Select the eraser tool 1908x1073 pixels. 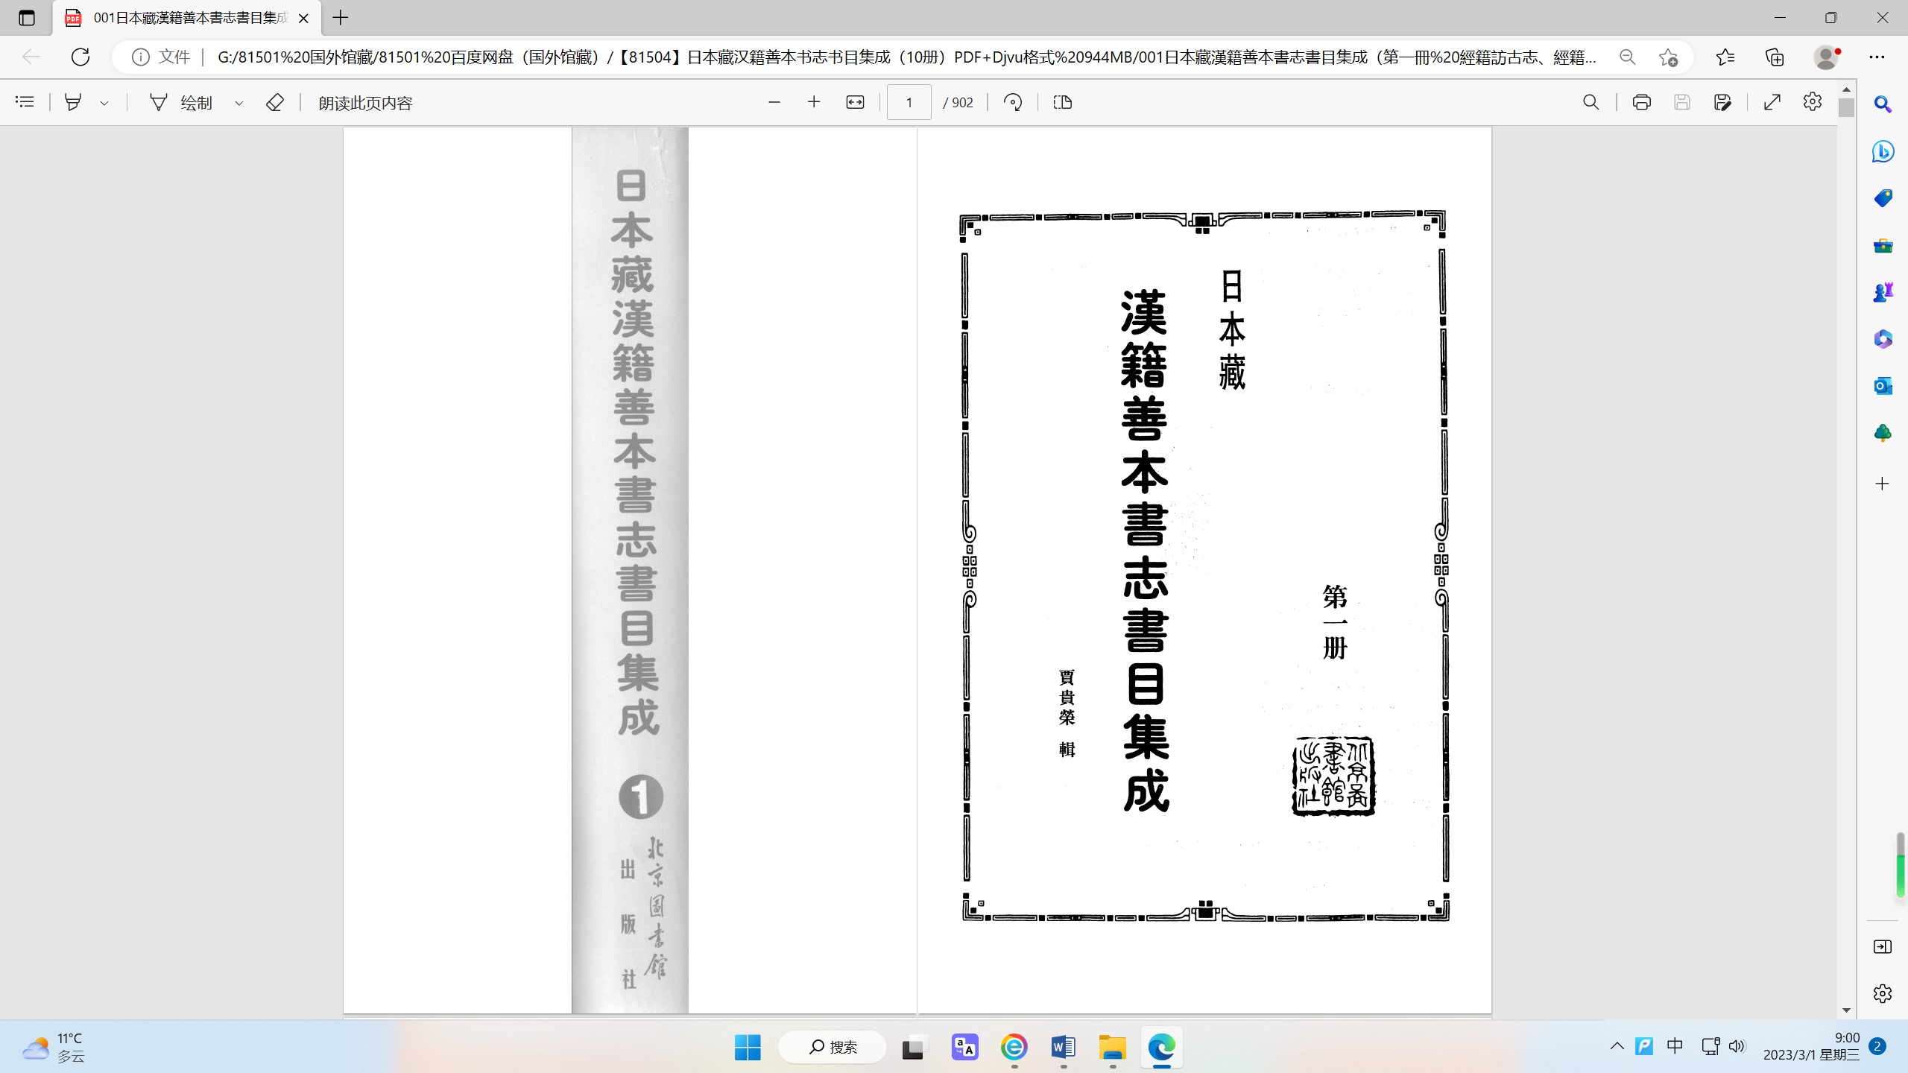(x=274, y=102)
